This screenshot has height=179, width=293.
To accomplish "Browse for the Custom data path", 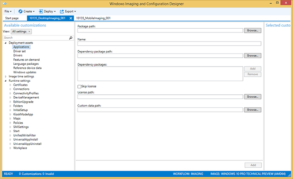I will (x=253, y=110).
